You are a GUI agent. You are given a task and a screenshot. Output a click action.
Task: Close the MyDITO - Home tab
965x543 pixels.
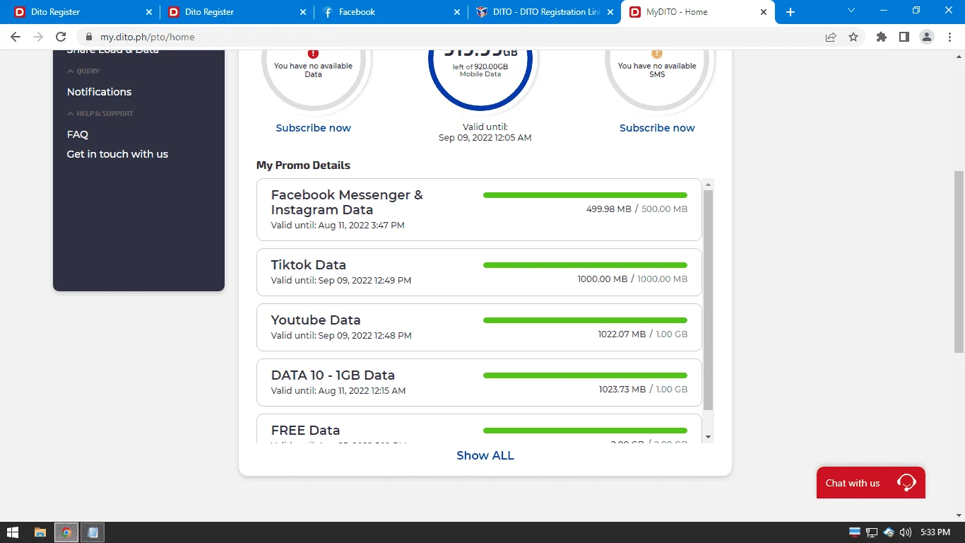coord(764,12)
